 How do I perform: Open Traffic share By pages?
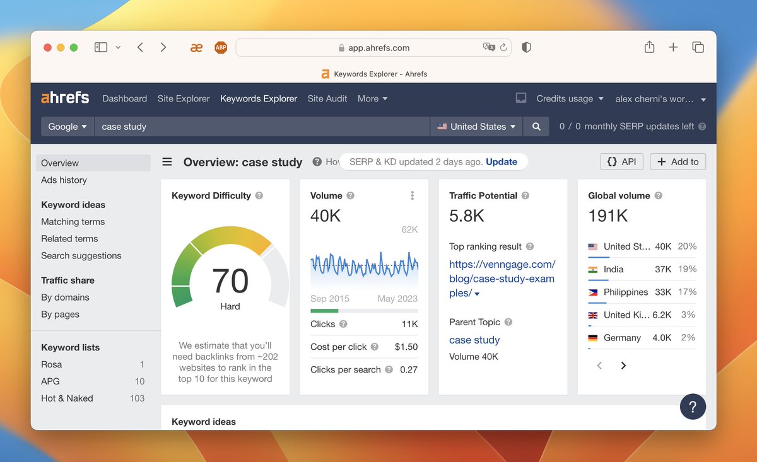(x=60, y=314)
